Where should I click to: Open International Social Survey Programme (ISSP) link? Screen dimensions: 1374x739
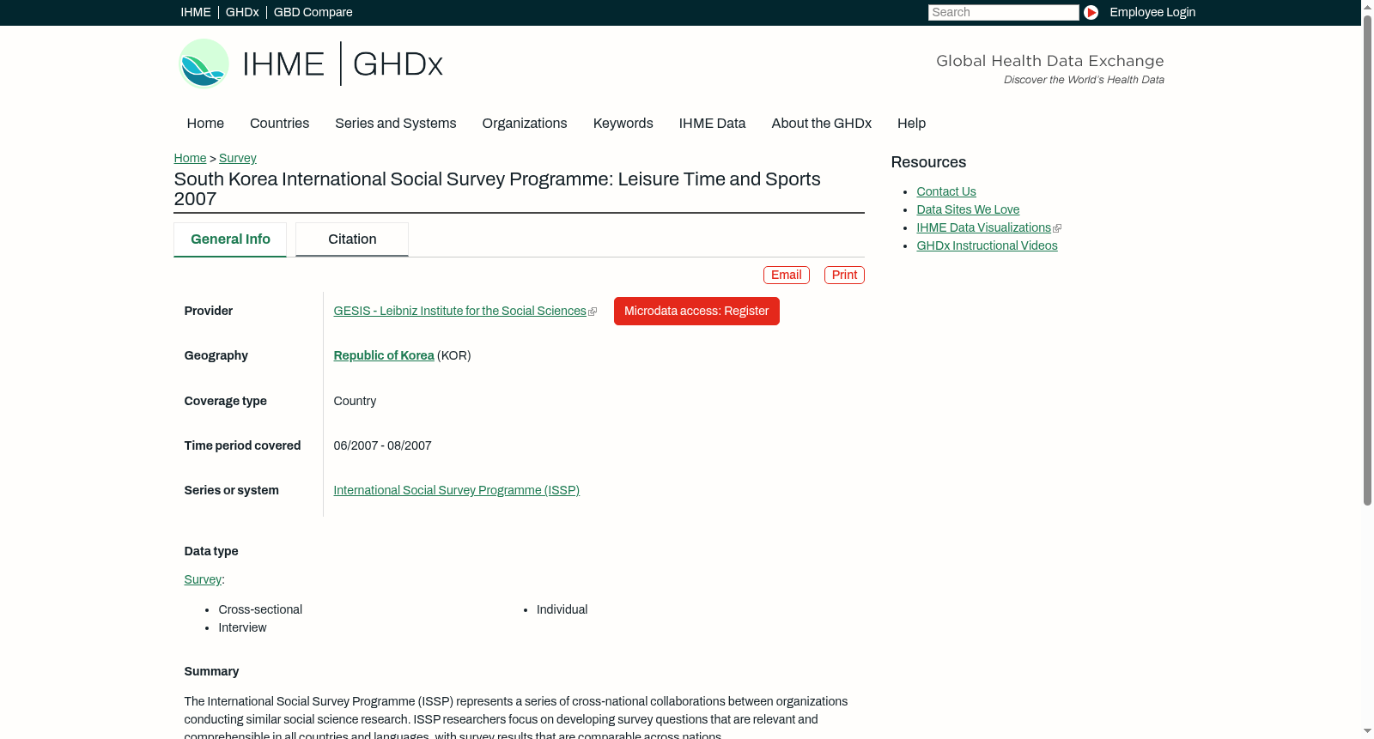point(456,490)
